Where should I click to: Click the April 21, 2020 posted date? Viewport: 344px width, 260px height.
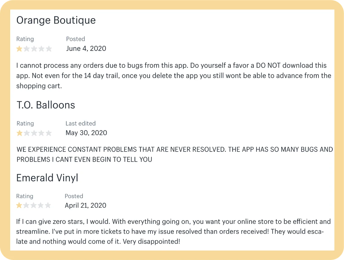pyautogui.click(x=85, y=205)
